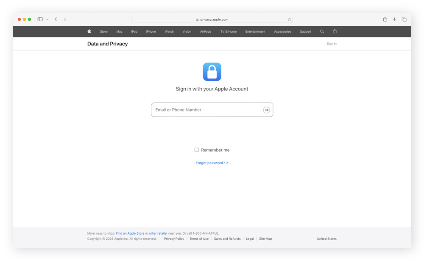Show the tab overview icon
Viewport: 424px width, 261px height.
coord(404,19)
